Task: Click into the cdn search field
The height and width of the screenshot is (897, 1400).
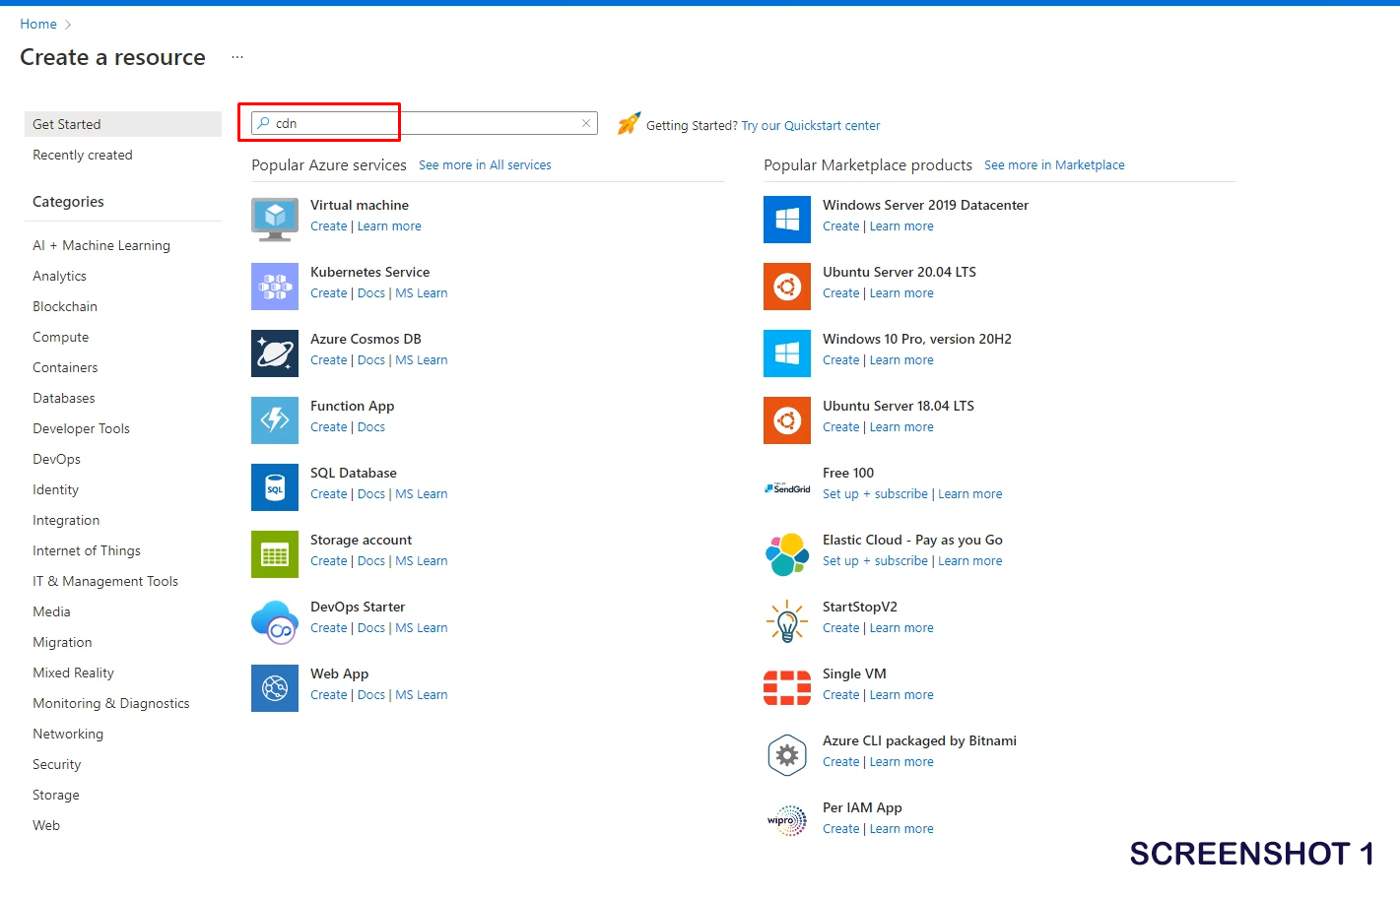Action: (424, 123)
